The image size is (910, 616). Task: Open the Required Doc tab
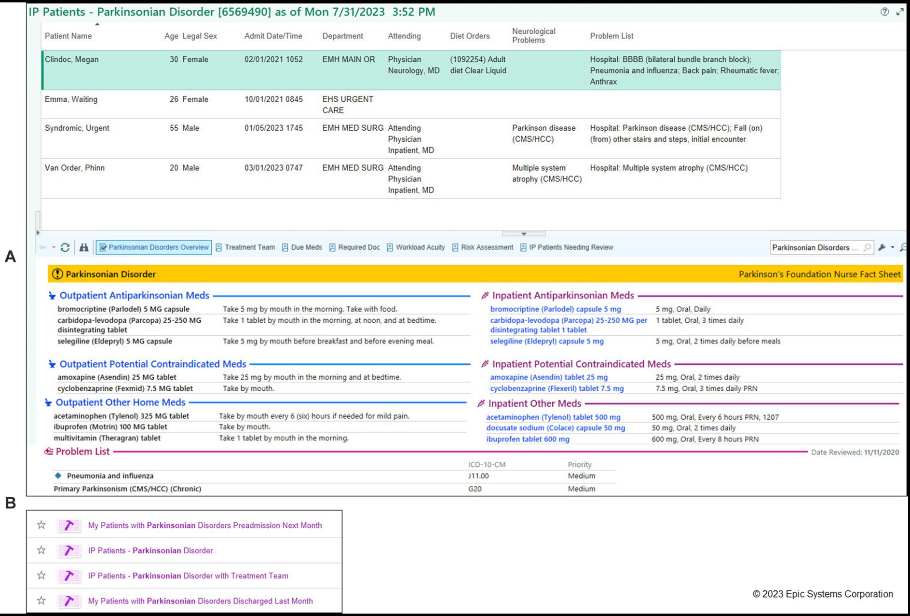pos(354,247)
